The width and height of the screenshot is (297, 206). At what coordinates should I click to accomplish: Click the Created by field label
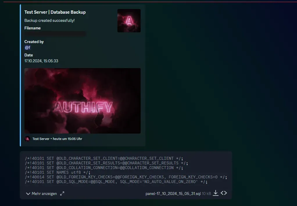pyautogui.click(x=34, y=42)
